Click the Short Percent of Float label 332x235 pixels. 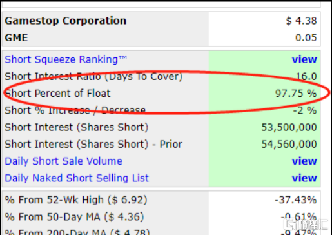pos(57,94)
